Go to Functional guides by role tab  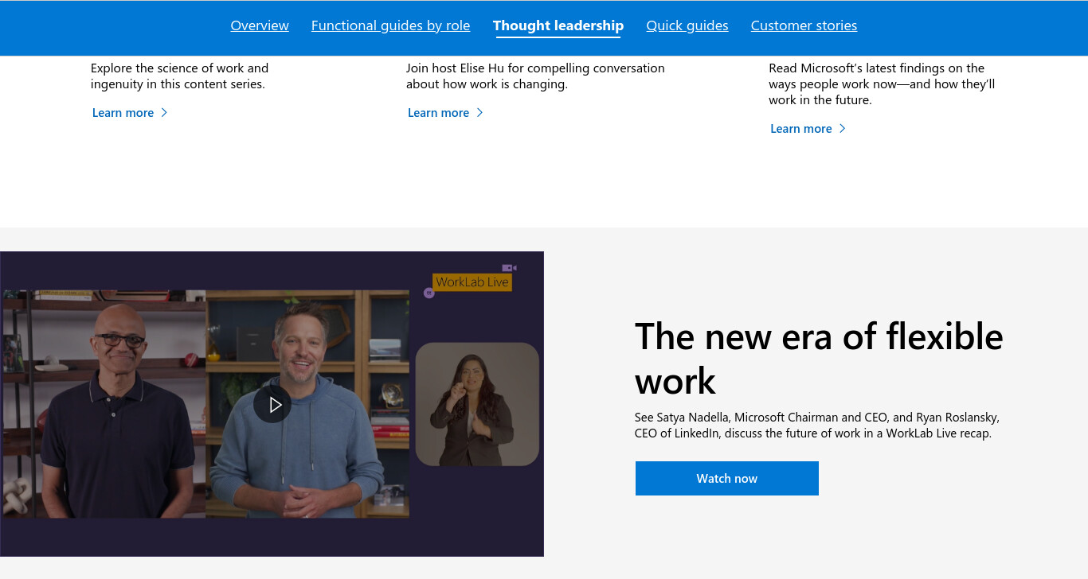[x=390, y=25]
